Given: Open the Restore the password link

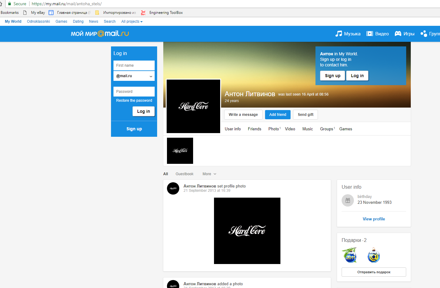Looking at the screenshot, I should tap(134, 101).
